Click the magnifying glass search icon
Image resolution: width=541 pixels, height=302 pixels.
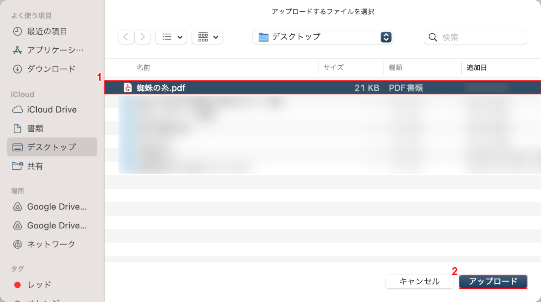pyautogui.click(x=433, y=37)
